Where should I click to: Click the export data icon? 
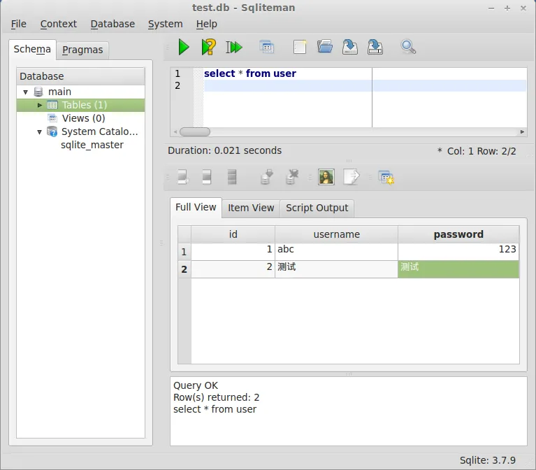pyautogui.click(x=351, y=177)
